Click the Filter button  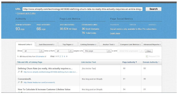point(149,51)
